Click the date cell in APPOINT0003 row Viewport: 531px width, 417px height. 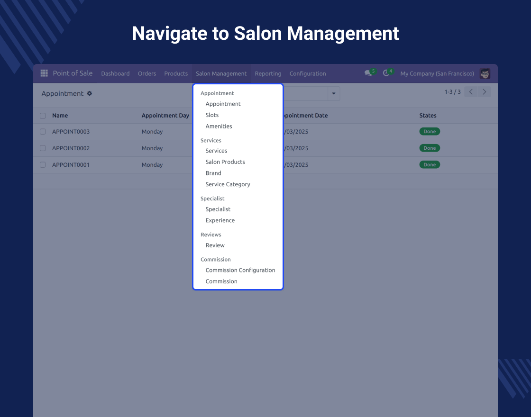coord(296,132)
